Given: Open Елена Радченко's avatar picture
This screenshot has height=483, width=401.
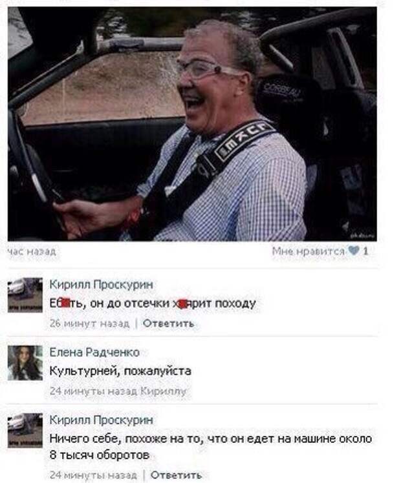Looking at the screenshot, I should (x=25, y=363).
